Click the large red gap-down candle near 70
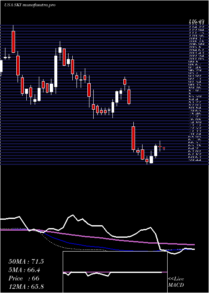The width and height of the screenshot is (209, 293). pos(133,138)
